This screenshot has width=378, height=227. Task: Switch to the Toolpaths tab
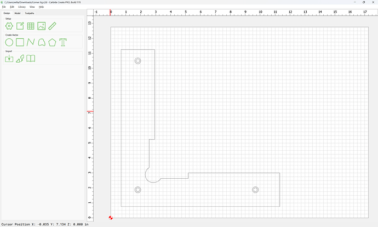[30, 13]
